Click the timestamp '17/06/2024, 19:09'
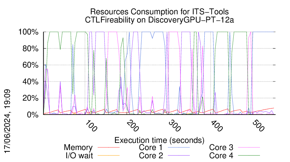The height and width of the screenshot is (162, 290). [7, 121]
